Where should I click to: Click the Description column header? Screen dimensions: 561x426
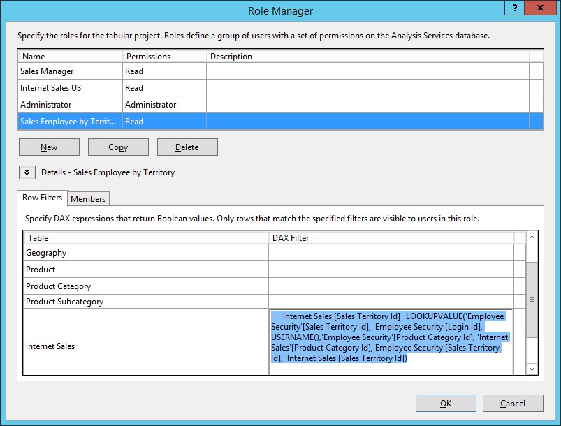click(367, 57)
